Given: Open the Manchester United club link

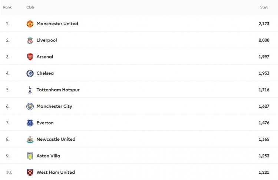Looking at the screenshot, I should [57, 24].
